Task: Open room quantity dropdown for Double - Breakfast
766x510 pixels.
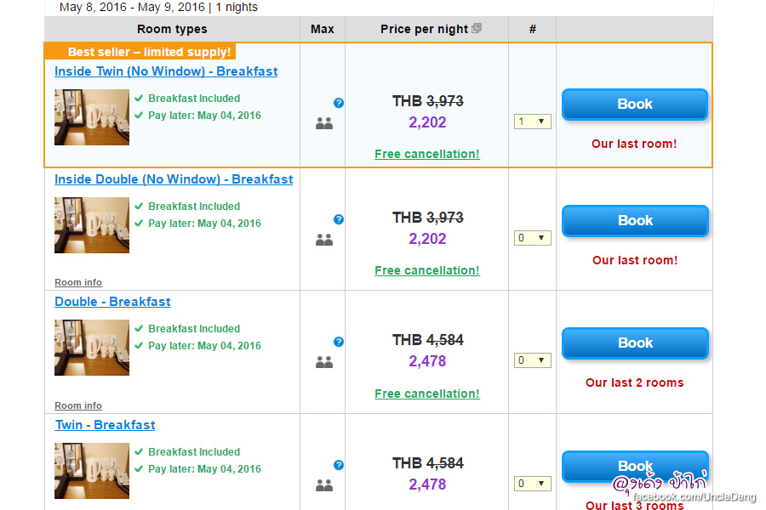Action: pos(532,360)
